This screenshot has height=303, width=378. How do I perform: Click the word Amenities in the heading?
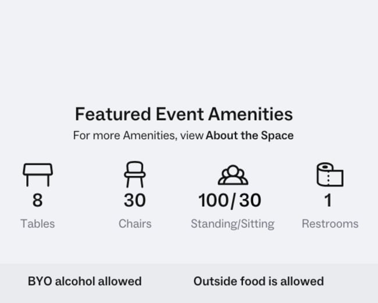coord(251,114)
